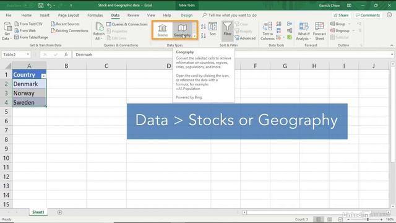Select From Table/Range
This screenshot has height=223, width=396.
point(31,37)
